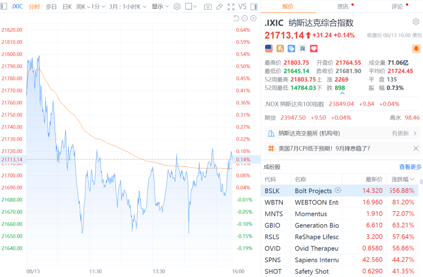Click the 名称 column header

coord(301,180)
